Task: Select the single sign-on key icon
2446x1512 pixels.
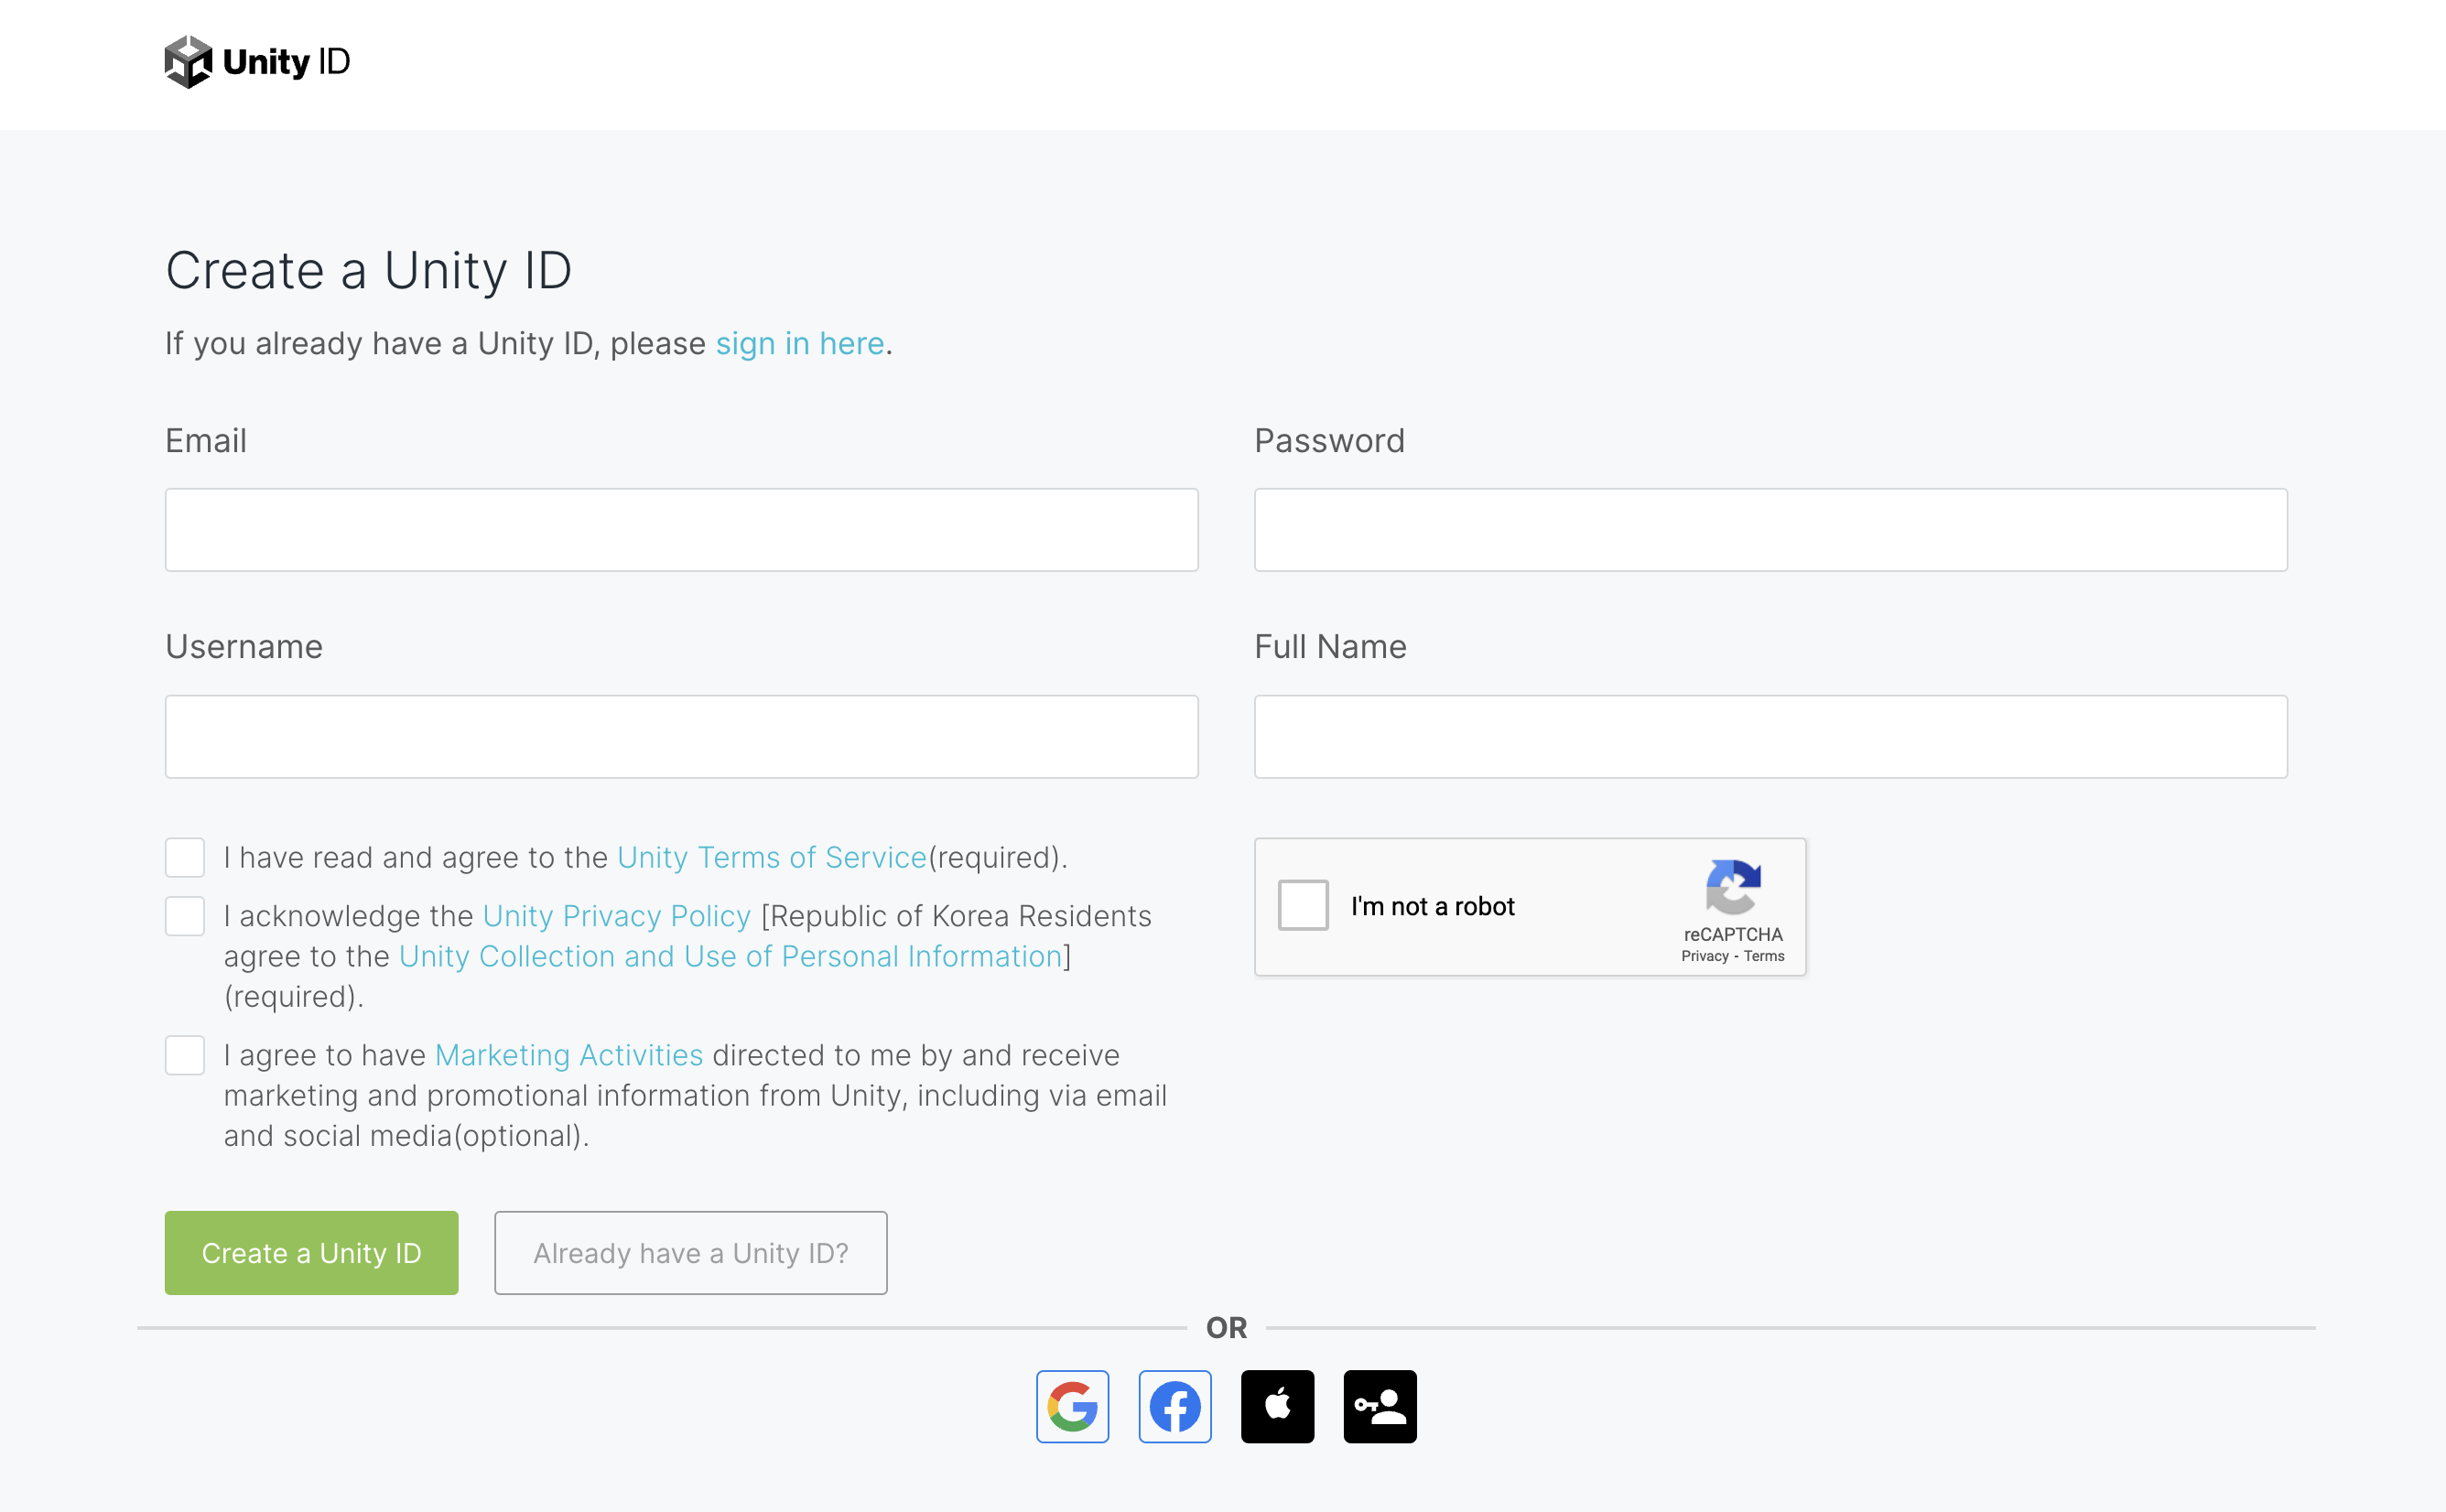Action: [1380, 1406]
